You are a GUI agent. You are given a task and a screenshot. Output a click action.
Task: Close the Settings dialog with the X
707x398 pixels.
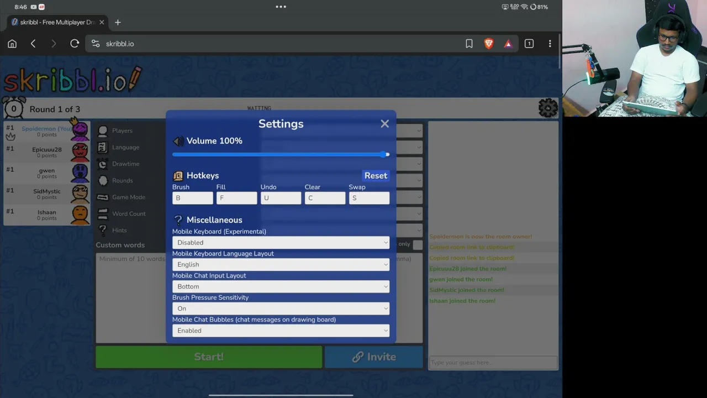[385, 124]
